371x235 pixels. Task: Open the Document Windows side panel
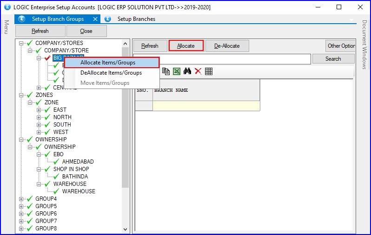pyautogui.click(x=364, y=44)
